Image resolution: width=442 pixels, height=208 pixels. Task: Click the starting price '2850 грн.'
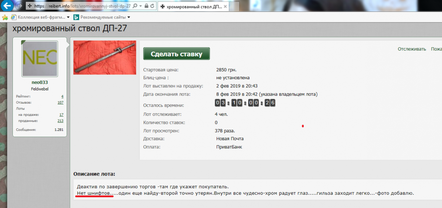click(227, 70)
